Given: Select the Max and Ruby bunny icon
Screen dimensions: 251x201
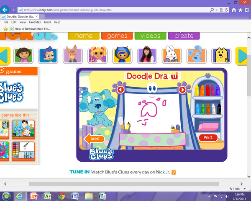Looking at the screenshot, I should pos(172,55).
